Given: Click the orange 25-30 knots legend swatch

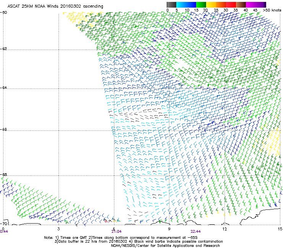Looking at the screenshot, I should pos(221,5).
